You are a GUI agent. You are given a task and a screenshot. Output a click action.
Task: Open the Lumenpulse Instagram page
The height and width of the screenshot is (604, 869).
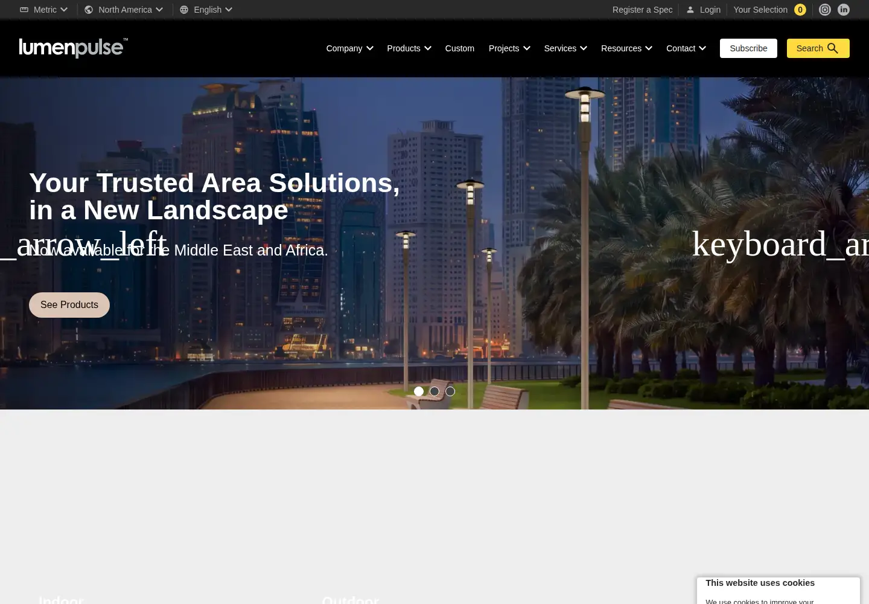[825, 10]
